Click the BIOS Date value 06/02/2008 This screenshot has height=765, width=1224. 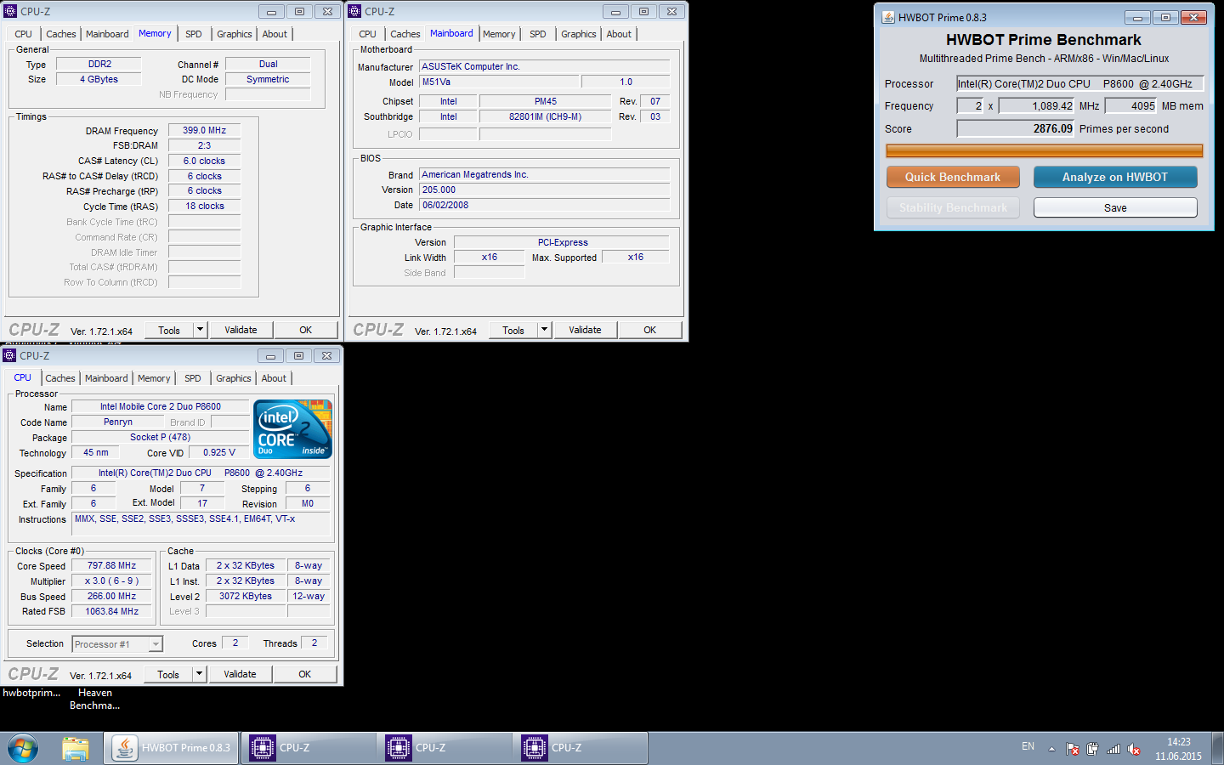pos(545,205)
